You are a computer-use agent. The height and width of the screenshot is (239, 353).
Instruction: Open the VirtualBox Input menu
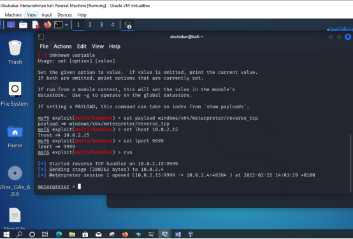coord(47,15)
